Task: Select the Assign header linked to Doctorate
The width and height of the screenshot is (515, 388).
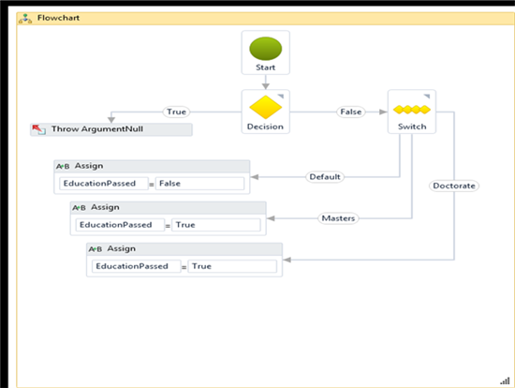Action: point(184,249)
